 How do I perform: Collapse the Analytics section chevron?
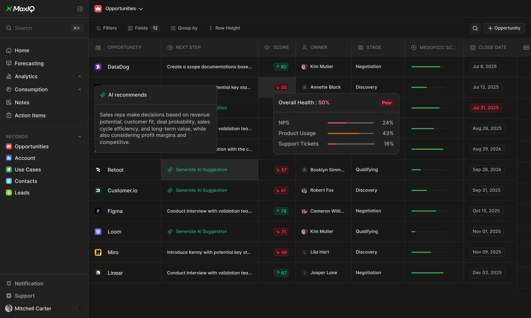(x=79, y=76)
